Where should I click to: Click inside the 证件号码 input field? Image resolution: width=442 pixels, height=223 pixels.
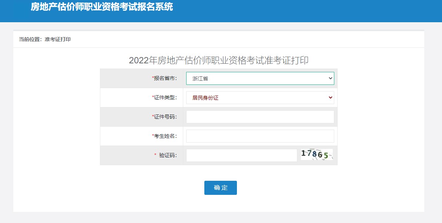259,117
